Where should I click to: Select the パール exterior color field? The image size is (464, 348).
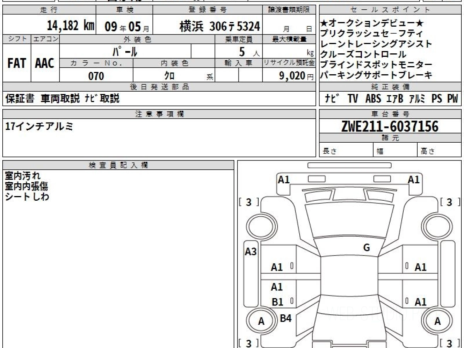(125, 51)
